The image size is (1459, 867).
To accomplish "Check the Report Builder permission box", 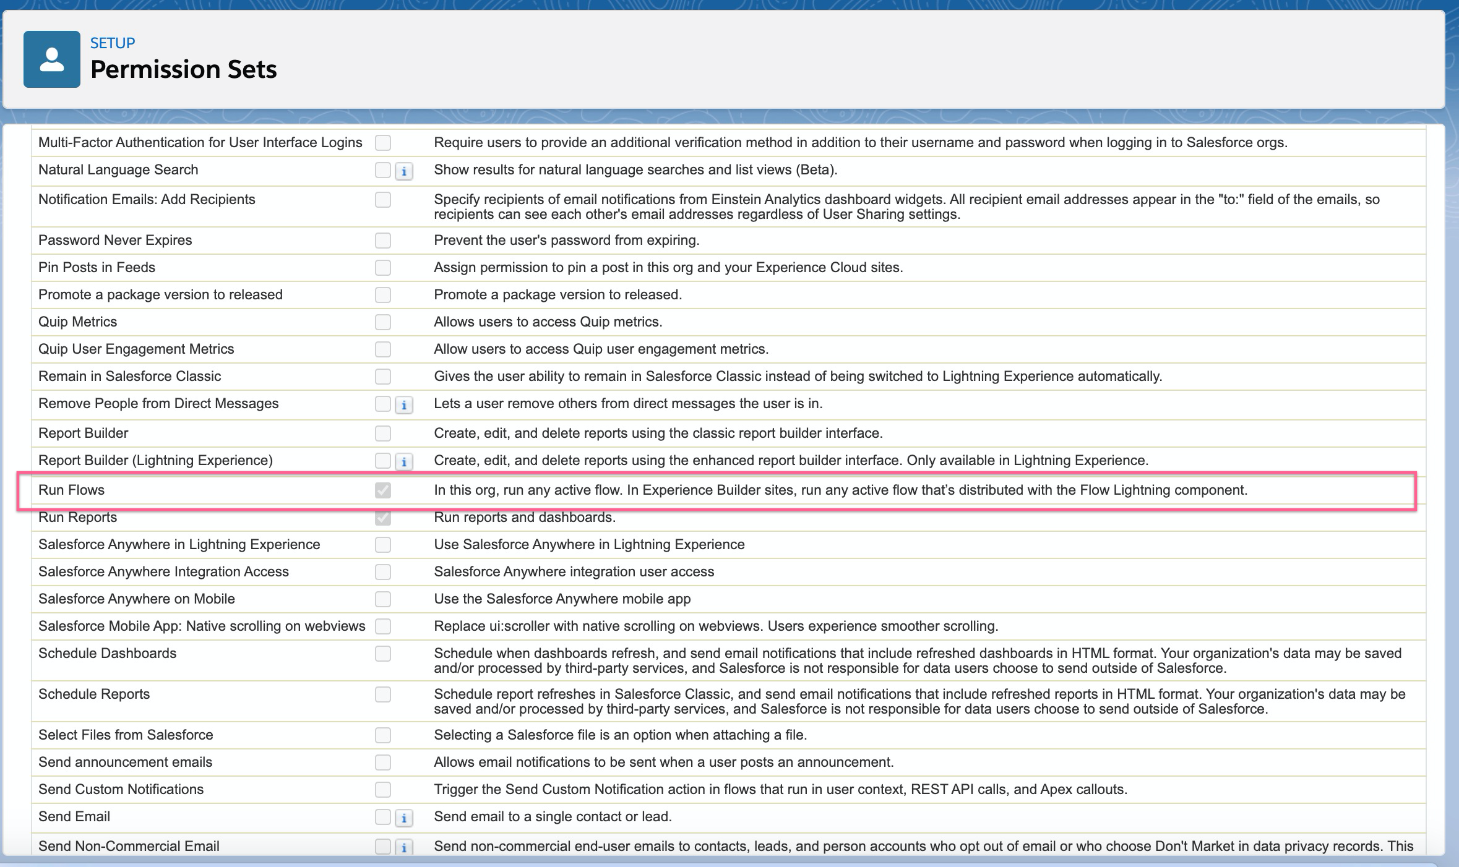I will (x=383, y=434).
